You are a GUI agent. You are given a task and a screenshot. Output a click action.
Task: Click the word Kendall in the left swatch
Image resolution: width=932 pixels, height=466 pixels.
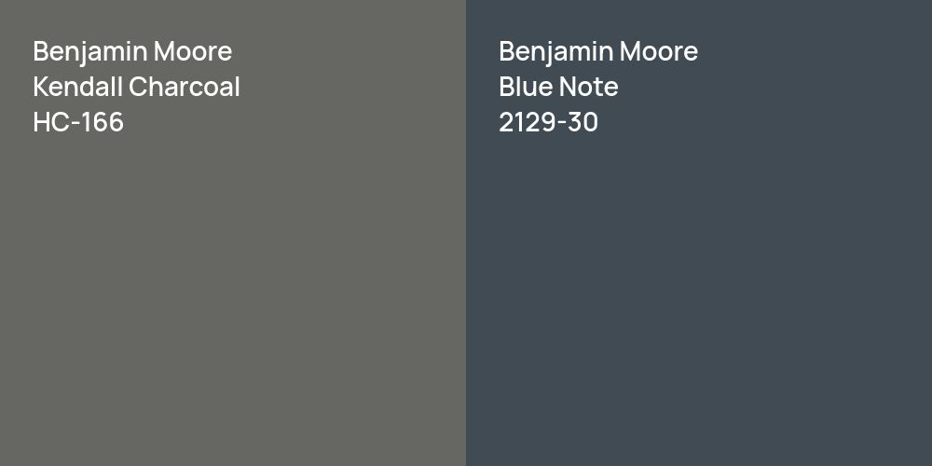pyautogui.click(x=77, y=87)
